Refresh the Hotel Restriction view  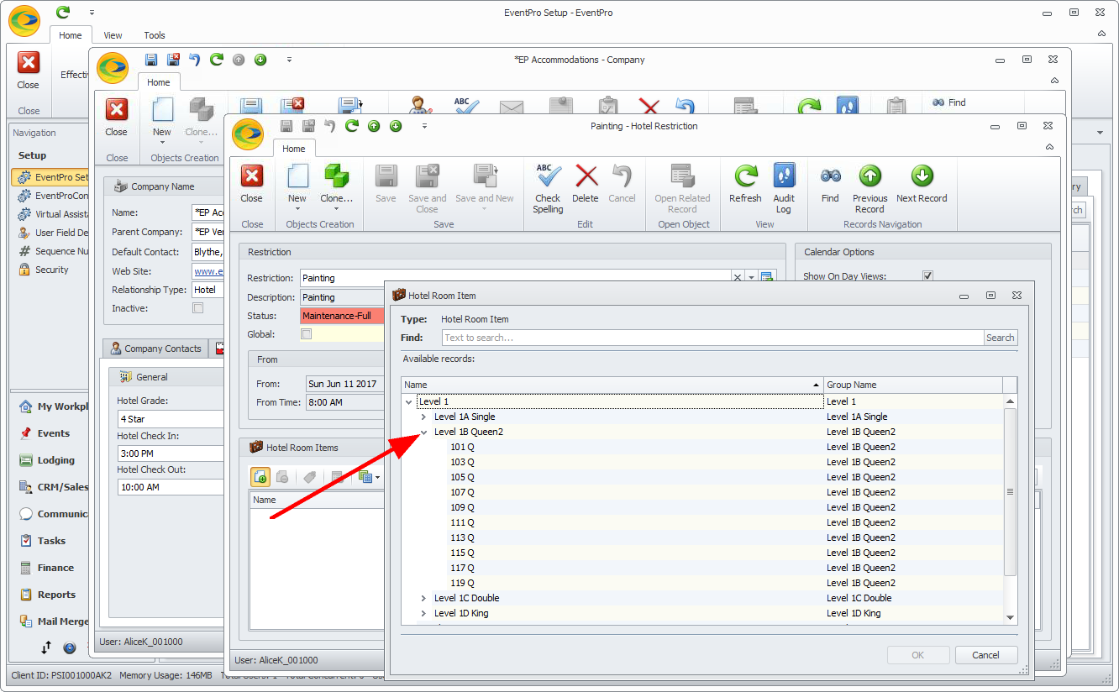point(745,184)
